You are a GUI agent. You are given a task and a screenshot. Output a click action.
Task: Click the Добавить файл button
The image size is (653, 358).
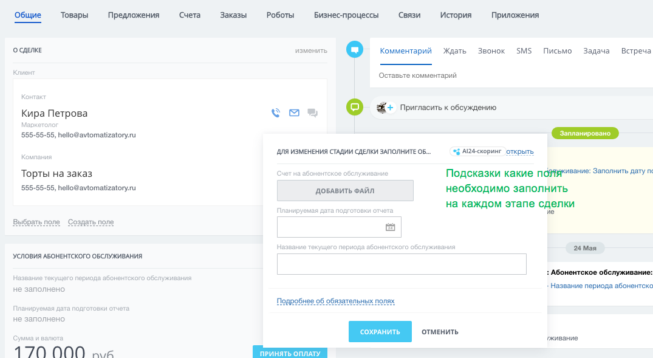(345, 190)
